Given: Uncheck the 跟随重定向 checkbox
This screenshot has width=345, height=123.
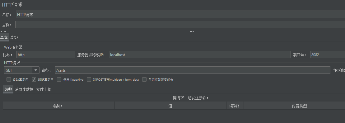Looking at the screenshot, I should 34,80.
